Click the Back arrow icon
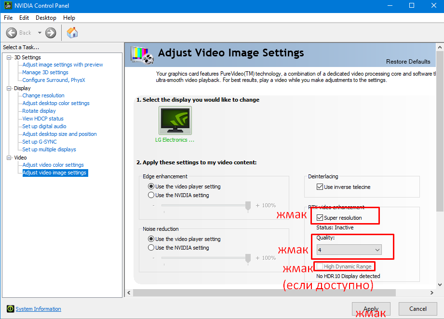444x319 pixels. tap(12, 33)
